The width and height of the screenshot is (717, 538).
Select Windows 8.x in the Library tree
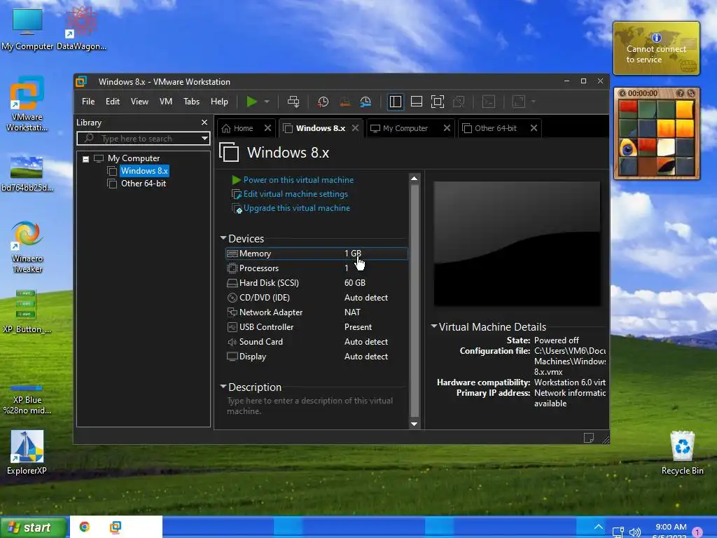point(144,171)
